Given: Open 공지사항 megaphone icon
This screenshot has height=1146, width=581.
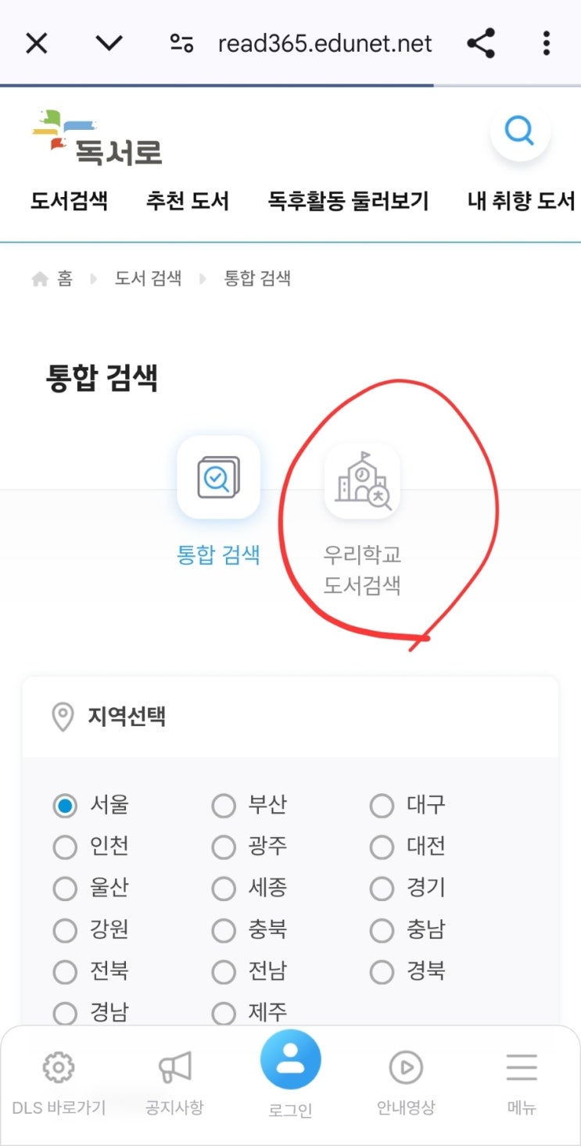Looking at the screenshot, I should pos(174,1067).
